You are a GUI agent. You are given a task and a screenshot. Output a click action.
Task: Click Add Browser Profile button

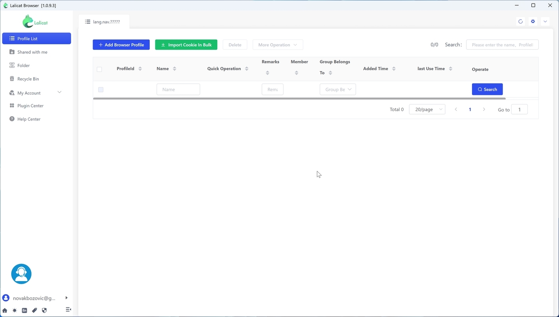pyautogui.click(x=121, y=45)
